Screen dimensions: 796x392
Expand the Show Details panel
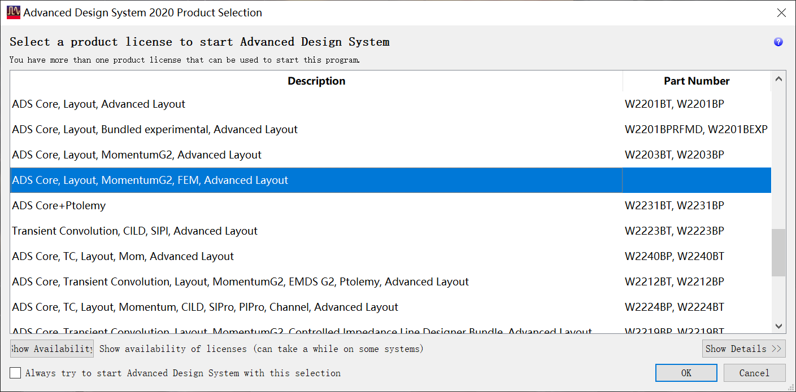743,349
